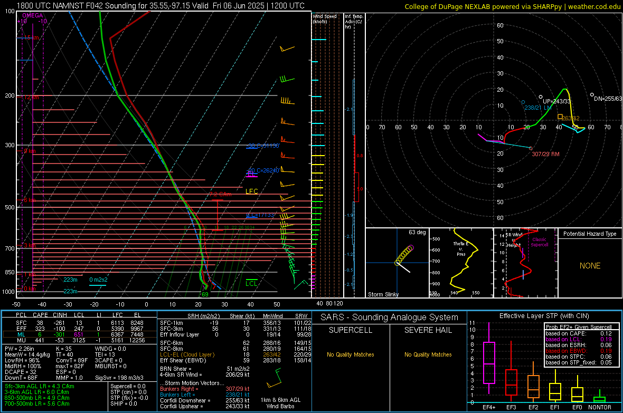Select the MU parcel row

(x=80, y=340)
